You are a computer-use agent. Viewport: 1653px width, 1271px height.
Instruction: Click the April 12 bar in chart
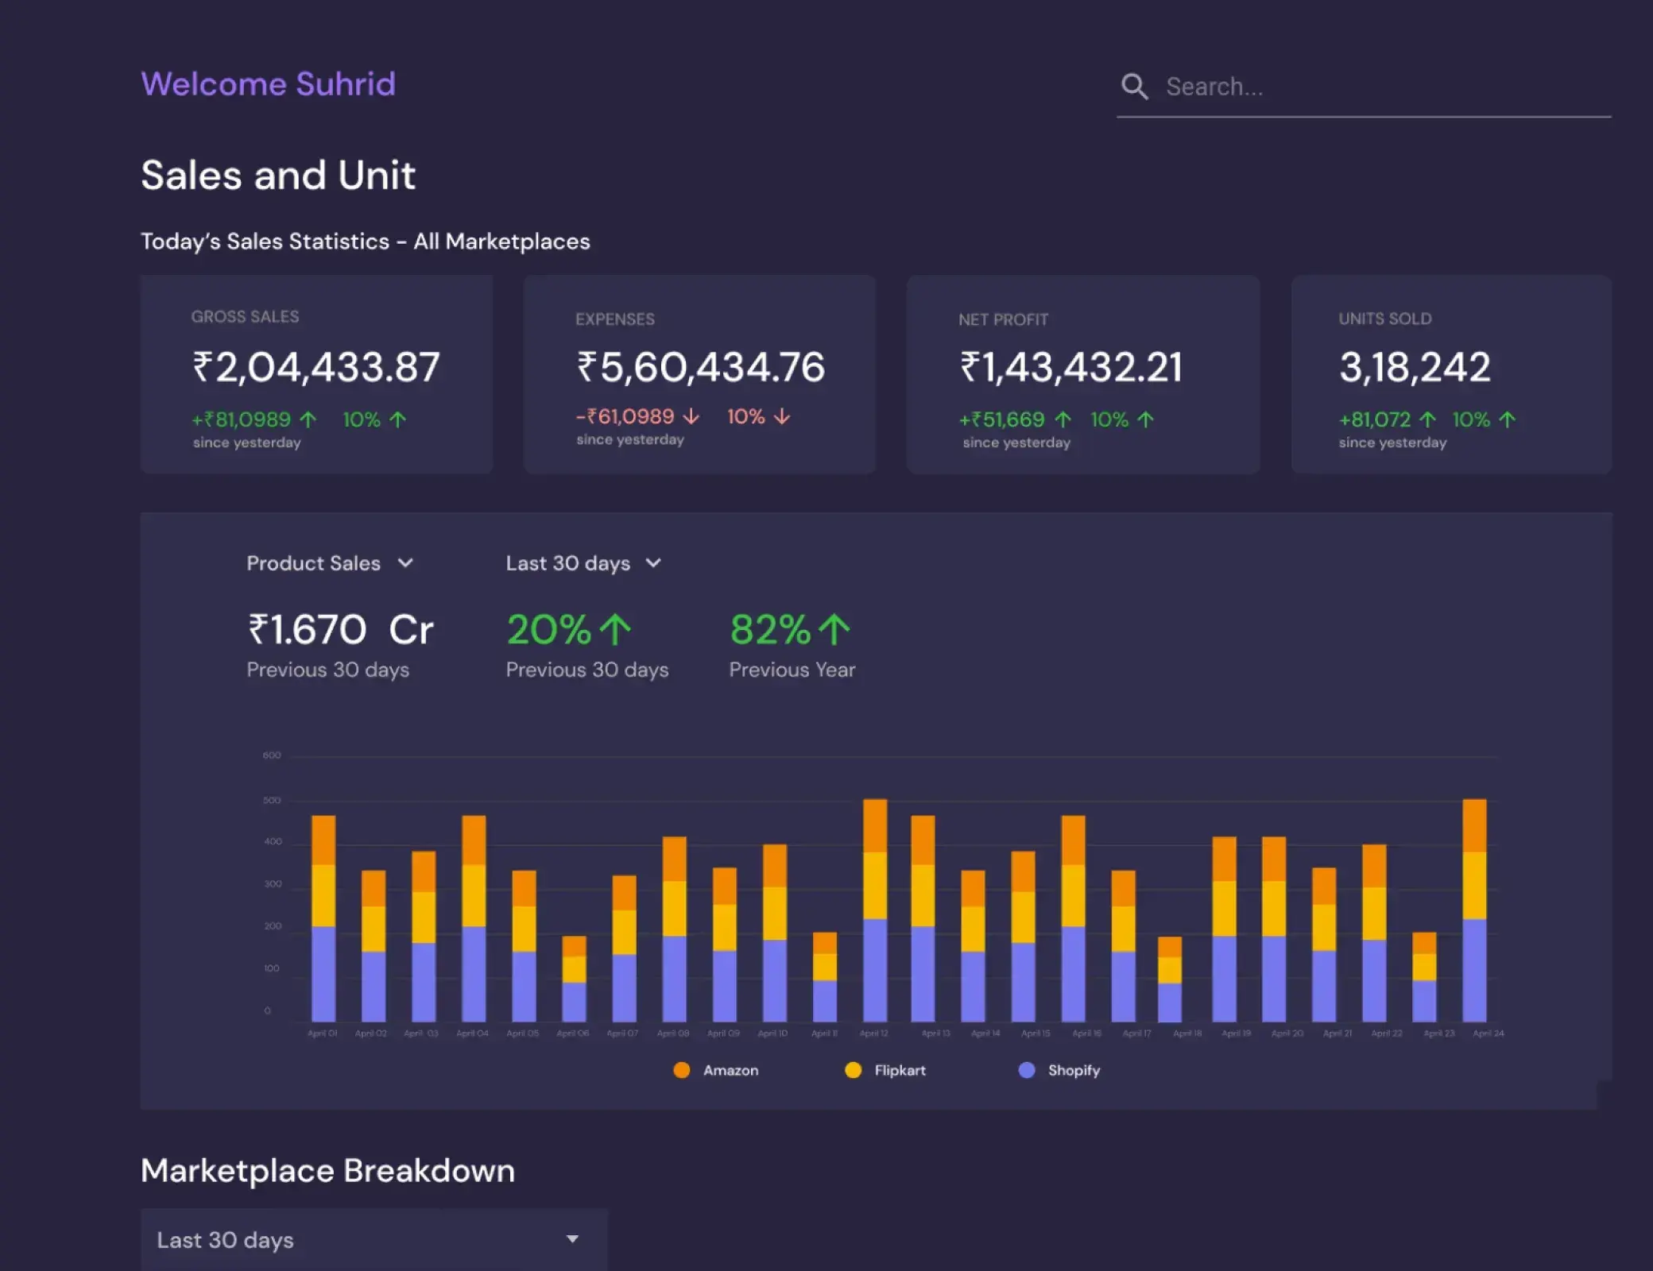(875, 910)
